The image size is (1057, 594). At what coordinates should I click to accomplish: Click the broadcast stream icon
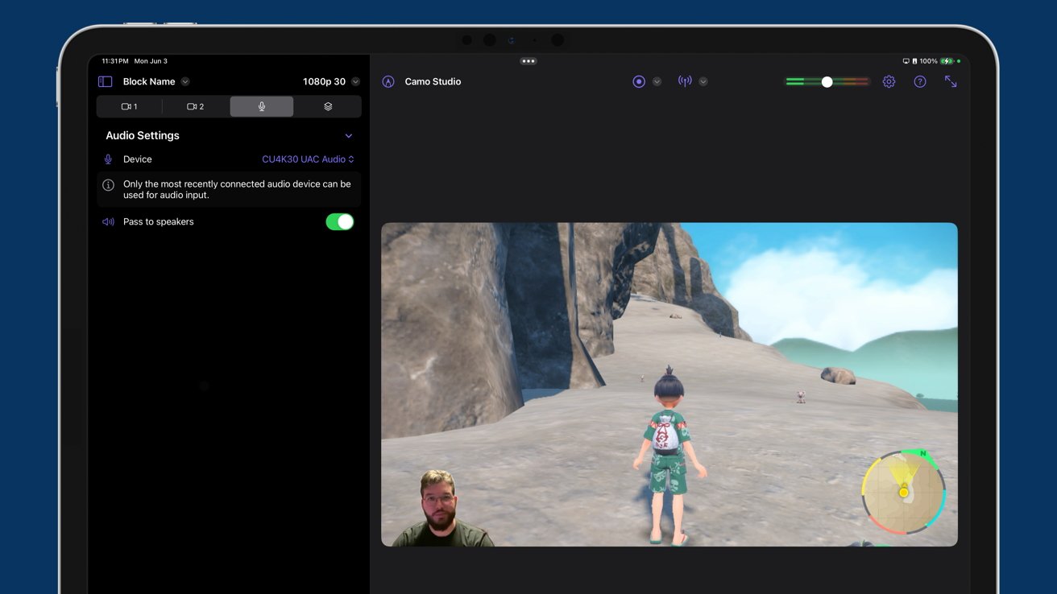[685, 81]
